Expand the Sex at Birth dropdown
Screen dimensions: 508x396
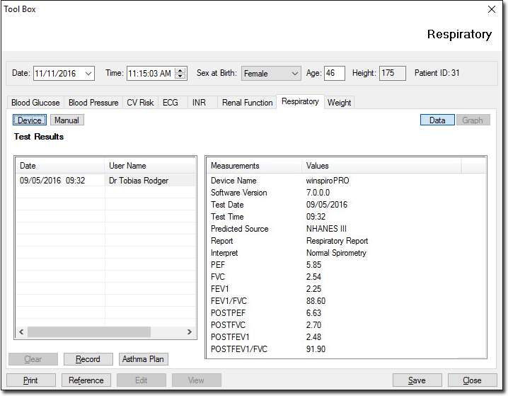294,74
